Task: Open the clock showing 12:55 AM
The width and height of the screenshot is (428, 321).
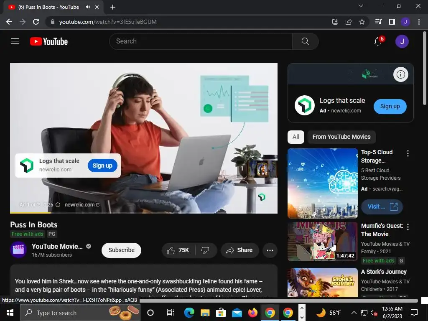Action: click(x=392, y=313)
